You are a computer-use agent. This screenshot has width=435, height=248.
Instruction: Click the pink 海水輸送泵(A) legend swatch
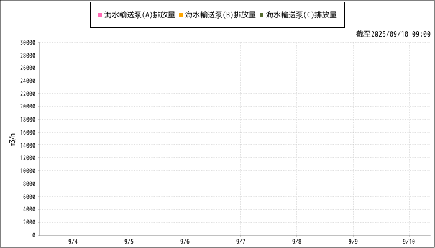pyautogui.click(x=100, y=15)
